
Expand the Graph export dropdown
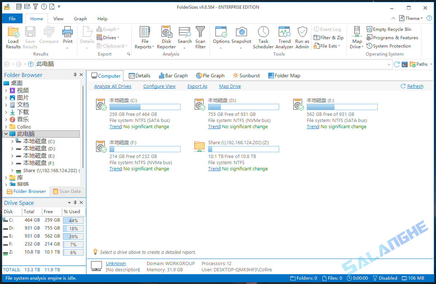coord(118,29)
